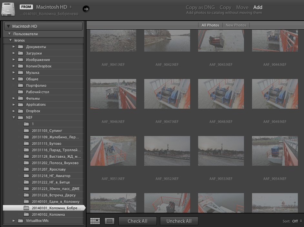Expand the Изображения folder
The width and height of the screenshot is (304, 227).
coord(14,60)
